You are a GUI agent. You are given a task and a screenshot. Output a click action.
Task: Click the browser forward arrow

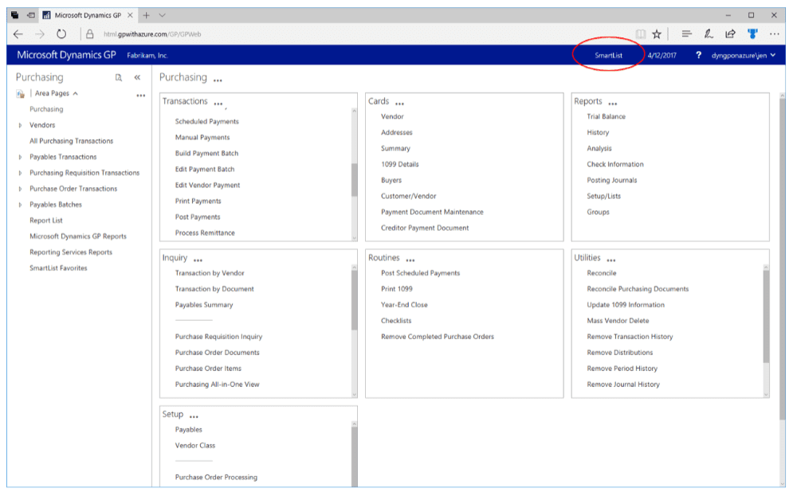point(39,34)
